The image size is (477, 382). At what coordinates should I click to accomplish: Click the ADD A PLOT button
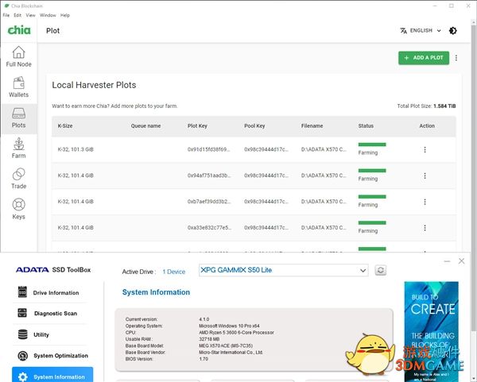[424, 58]
